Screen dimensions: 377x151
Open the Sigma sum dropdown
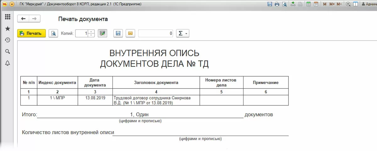[183, 33]
